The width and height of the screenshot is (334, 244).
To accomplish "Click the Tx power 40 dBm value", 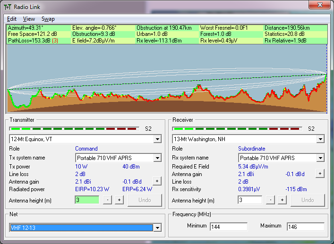I will 131,167.
